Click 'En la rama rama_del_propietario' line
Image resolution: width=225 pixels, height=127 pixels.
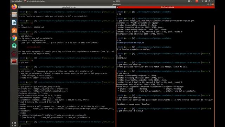(36, 38)
